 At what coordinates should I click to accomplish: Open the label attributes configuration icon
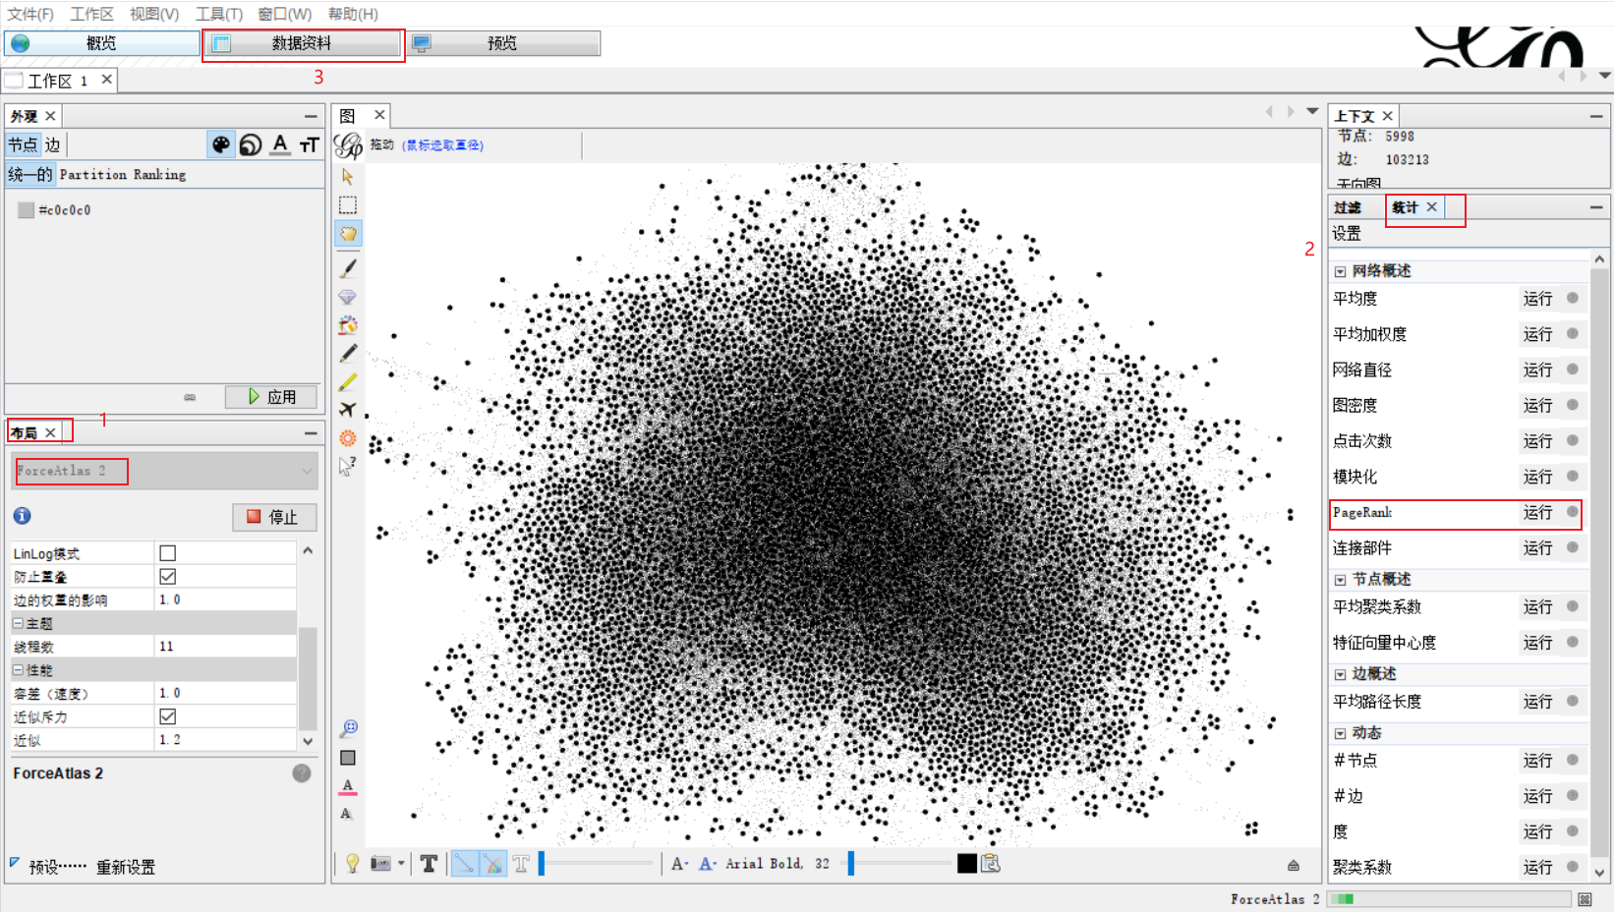point(991,863)
